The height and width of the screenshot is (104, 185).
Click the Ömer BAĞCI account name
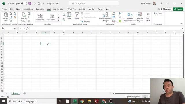coord(146,3)
